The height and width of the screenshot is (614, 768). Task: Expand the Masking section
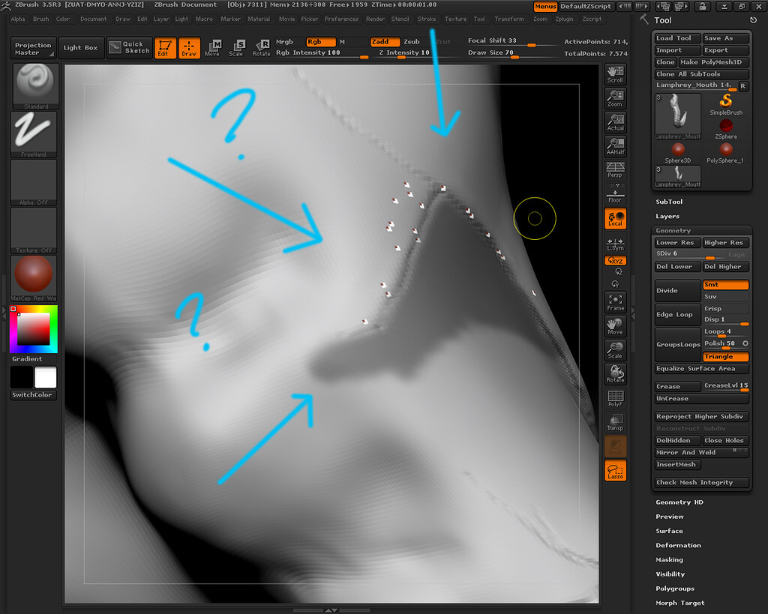[x=669, y=560]
